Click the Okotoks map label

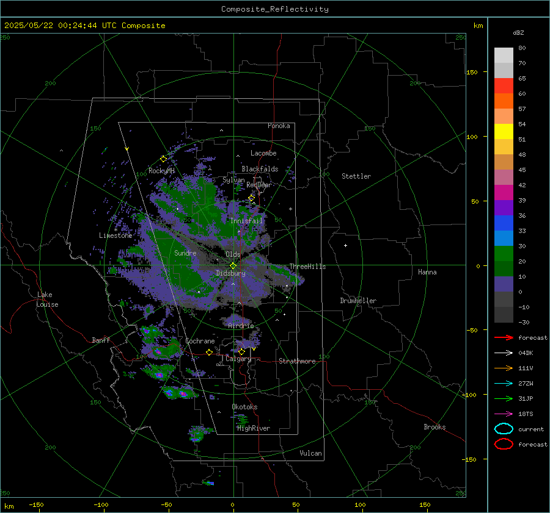click(244, 407)
